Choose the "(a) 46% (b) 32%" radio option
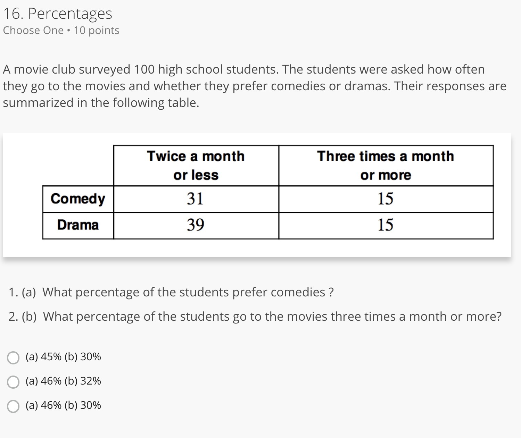This screenshot has height=438, width=521. pyautogui.click(x=13, y=382)
